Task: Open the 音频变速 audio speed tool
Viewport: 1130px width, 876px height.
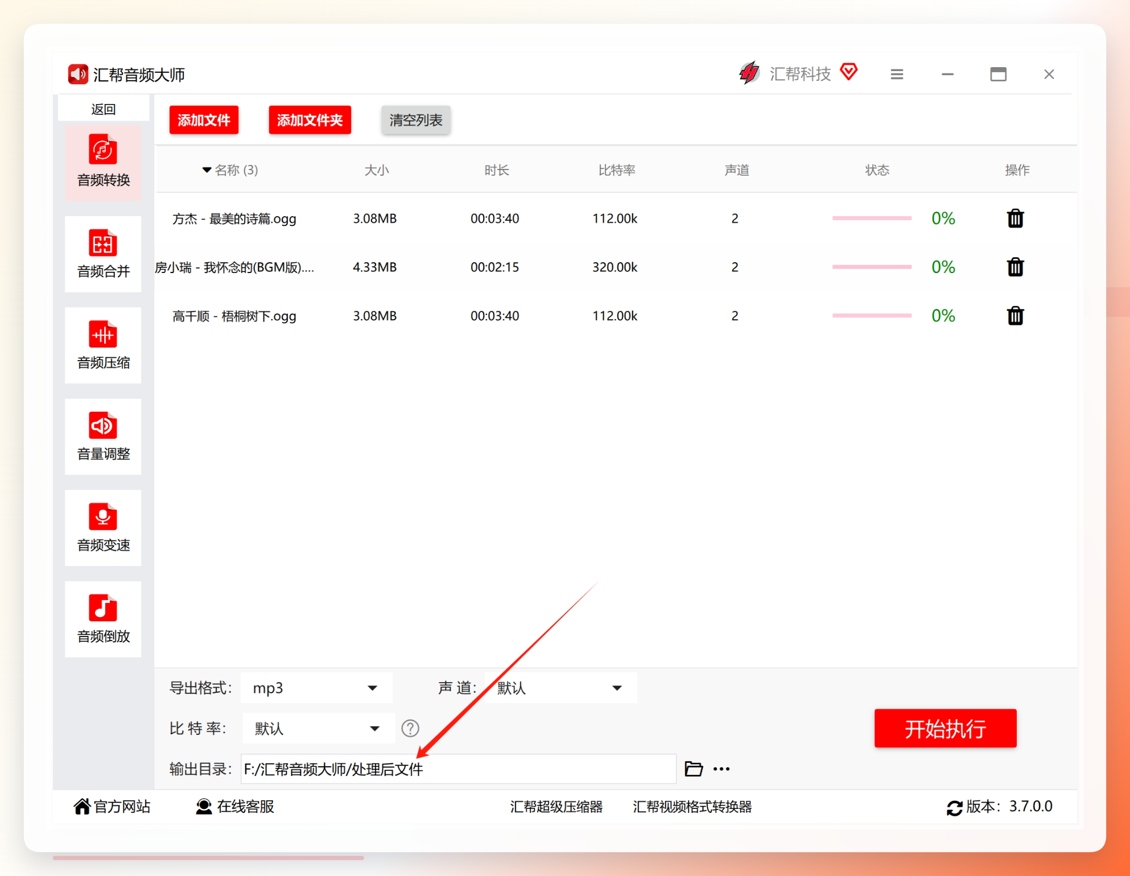Action: pyautogui.click(x=103, y=528)
